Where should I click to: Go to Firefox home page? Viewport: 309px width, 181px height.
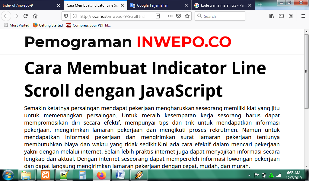click(x=35, y=16)
